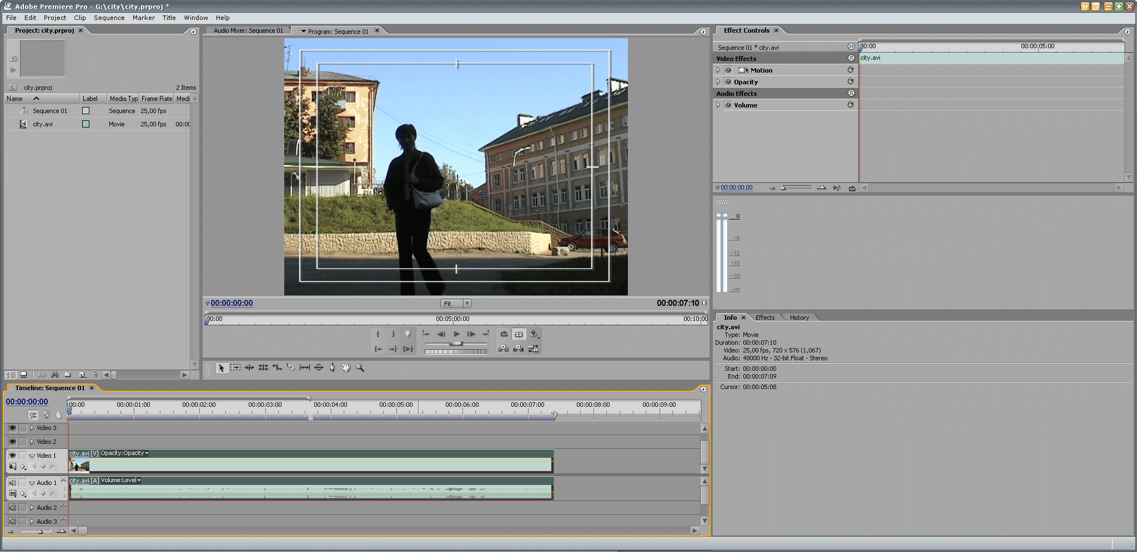Screen dimensions: 1137x552
Task: Hide the Video 1 track with eye icon
Action: (x=12, y=455)
